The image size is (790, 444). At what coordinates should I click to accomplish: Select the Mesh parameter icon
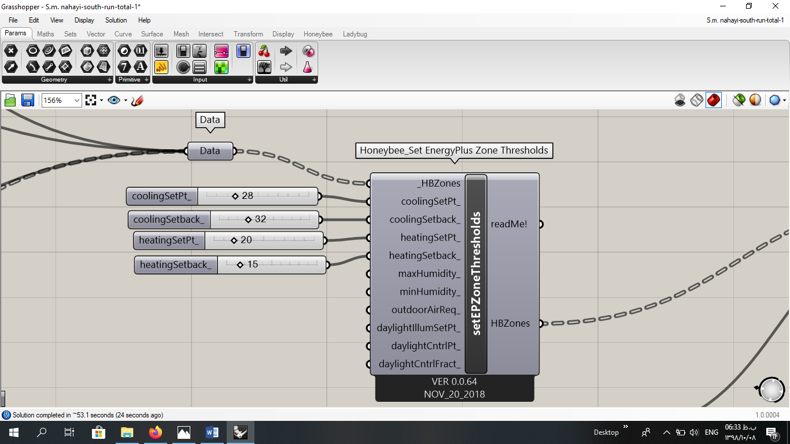pos(104,51)
